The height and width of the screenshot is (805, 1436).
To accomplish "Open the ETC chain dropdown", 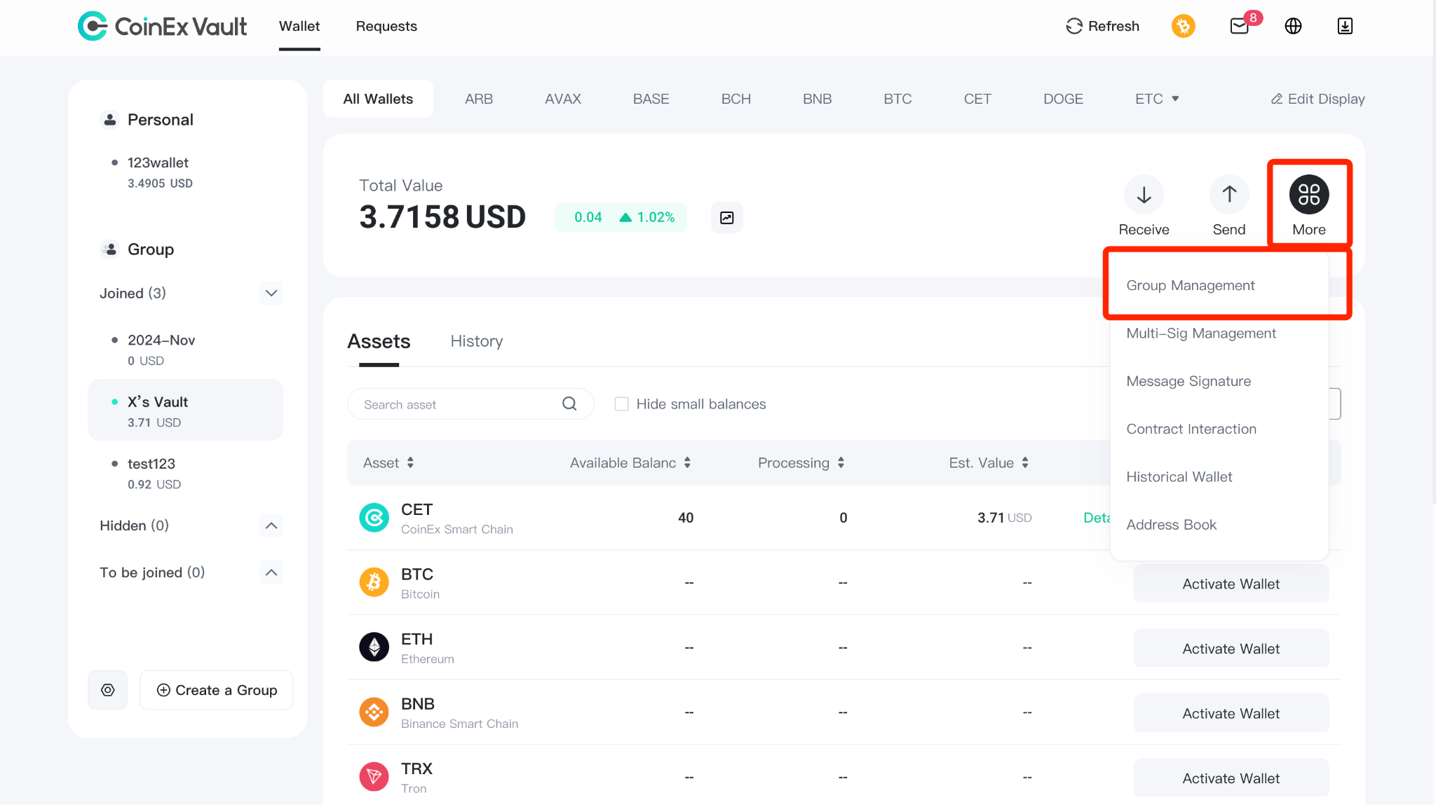I will 1157,99.
